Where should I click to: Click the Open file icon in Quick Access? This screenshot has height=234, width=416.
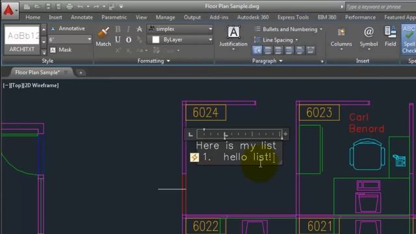click(38, 6)
